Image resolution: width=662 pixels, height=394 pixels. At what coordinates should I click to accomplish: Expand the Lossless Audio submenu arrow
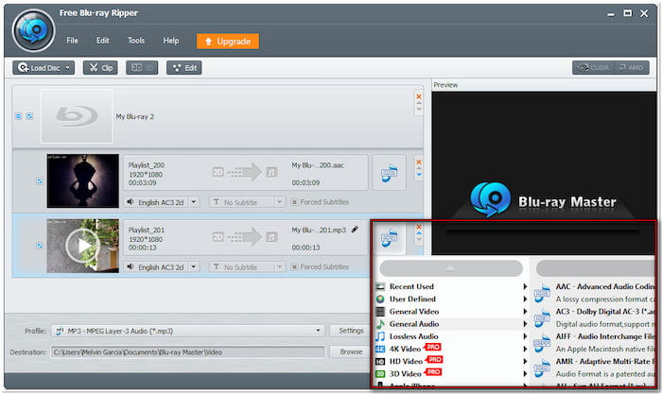[x=525, y=336]
